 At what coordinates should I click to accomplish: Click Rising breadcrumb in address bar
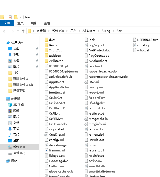tap(106, 31)
